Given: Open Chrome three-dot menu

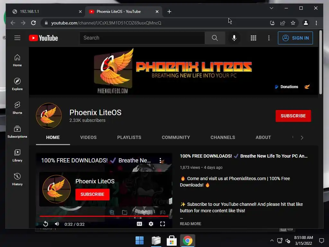Looking at the screenshot, I should point(316,23).
